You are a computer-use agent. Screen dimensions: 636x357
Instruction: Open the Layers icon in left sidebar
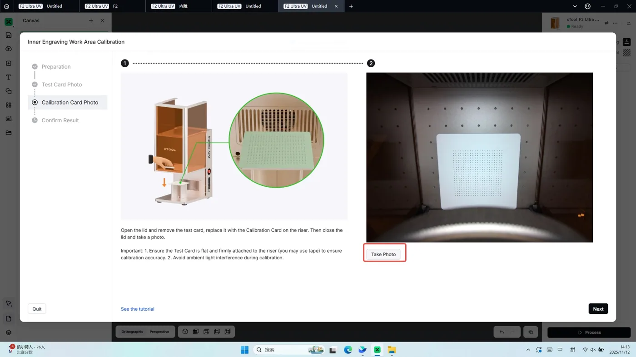pyautogui.click(x=9, y=332)
